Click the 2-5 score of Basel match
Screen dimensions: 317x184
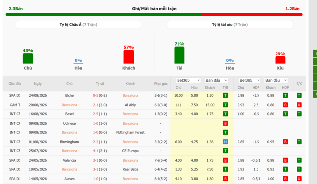[96, 114]
